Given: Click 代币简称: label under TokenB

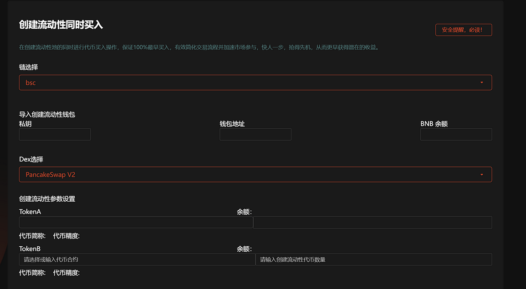Looking at the screenshot, I should [32, 273].
